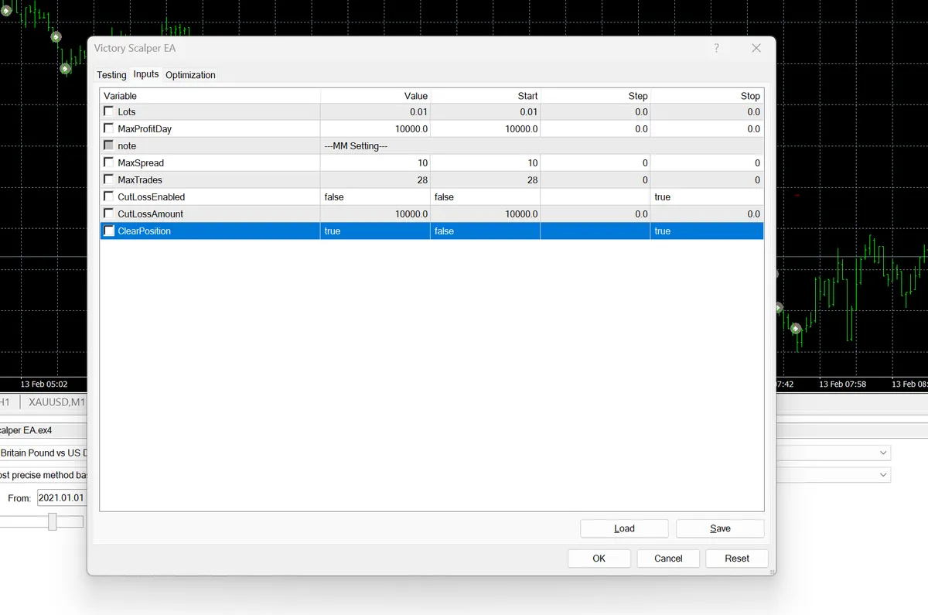Click the dialog resize grip corner
This screenshot has height=615, width=928.
point(771,572)
